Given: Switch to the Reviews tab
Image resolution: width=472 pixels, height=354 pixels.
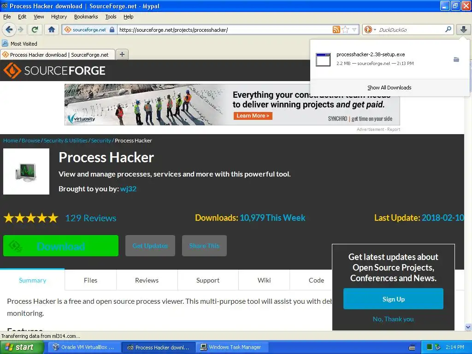Looking at the screenshot, I should pos(147,280).
